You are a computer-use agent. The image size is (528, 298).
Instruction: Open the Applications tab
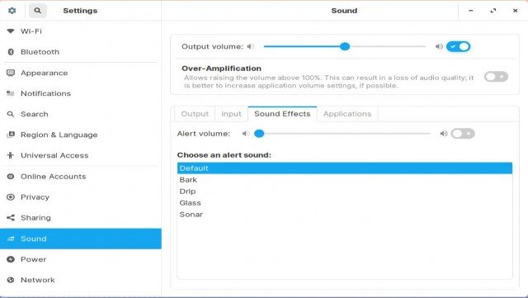347,114
